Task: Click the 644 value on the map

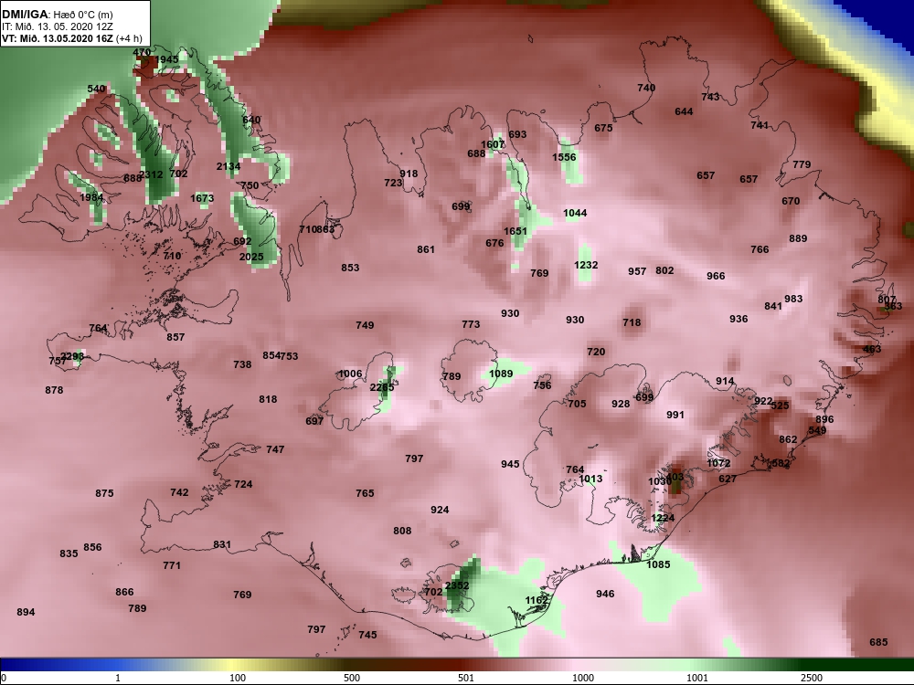Action: pos(684,111)
